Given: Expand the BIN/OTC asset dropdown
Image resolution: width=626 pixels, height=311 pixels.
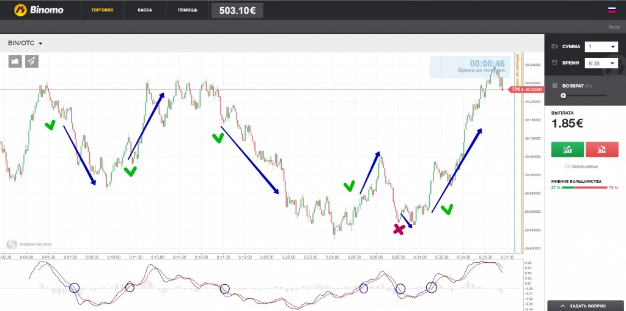Looking at the screenshot, I should click(x=25, y=43).
